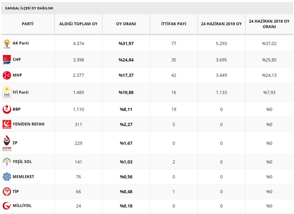Image resolution: width=294 pixels, height=214 pixels.
Task: Select the 24 HAZİRAN 2018 OY header
Action: click(x=221, y=24)
